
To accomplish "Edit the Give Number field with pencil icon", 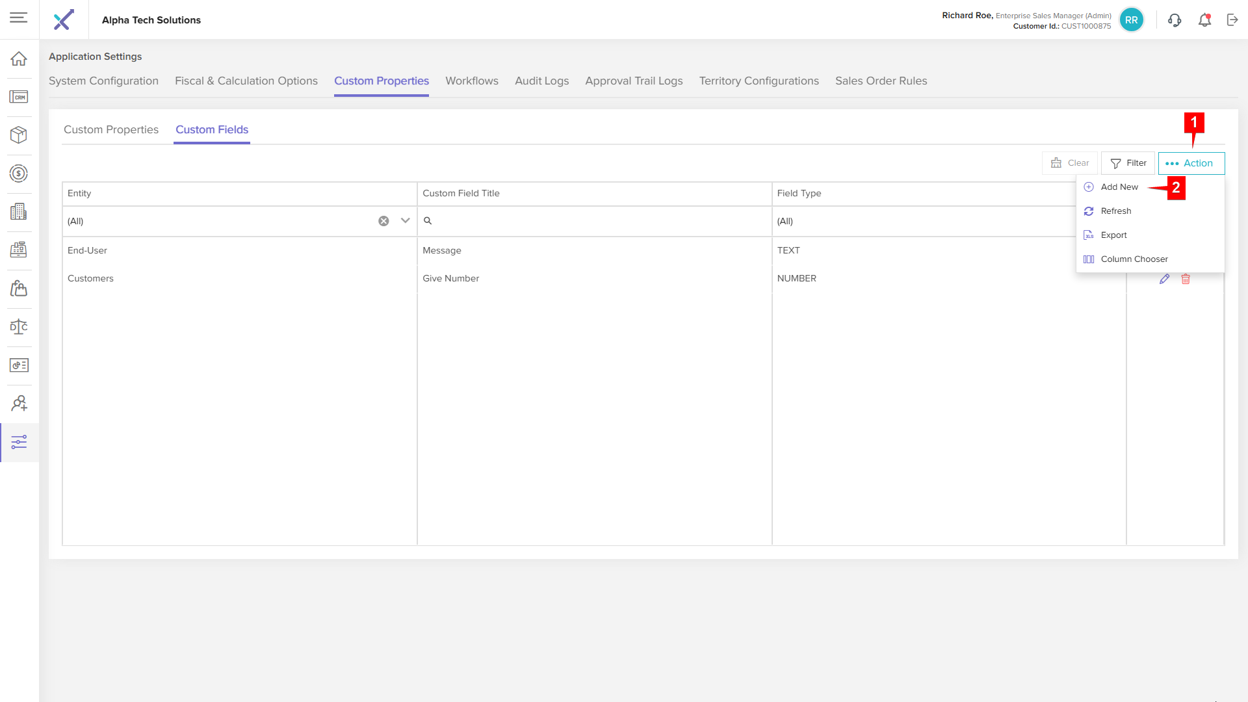I will click(x=1164, y=279).
